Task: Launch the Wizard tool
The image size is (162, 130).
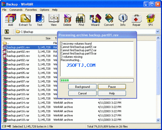Action: click(x=95, y=20)
